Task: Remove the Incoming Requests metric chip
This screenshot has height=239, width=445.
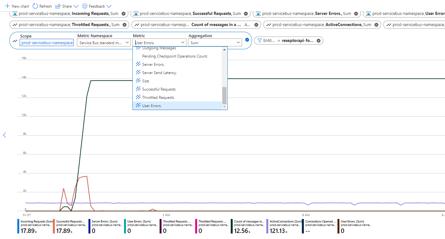Action: click(124, 14)
